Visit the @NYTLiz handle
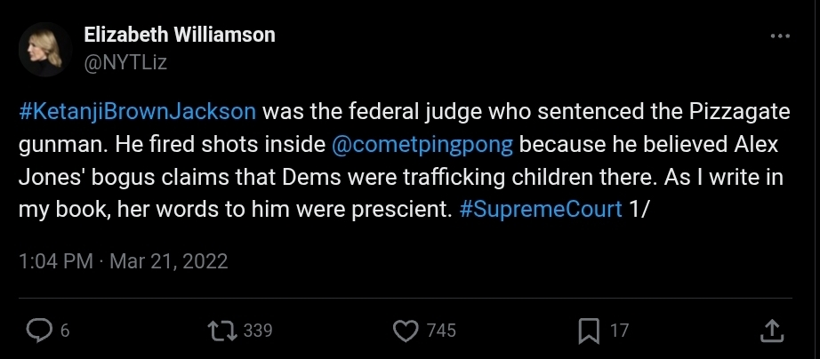 point(125,63)
